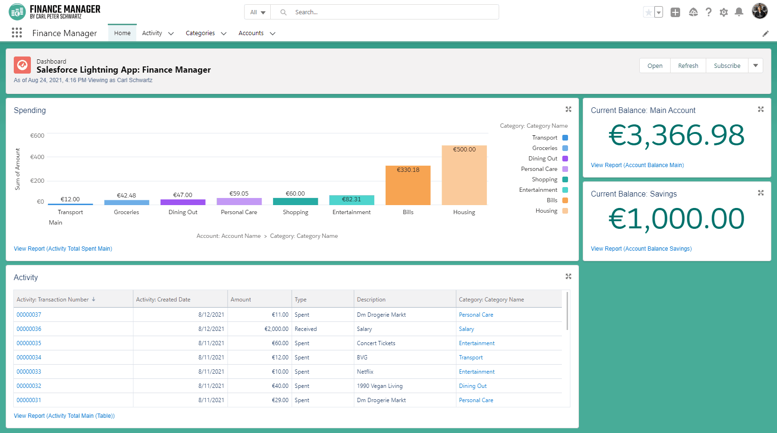
Task: Sort by Transaction Number arrow
Action: coord(94,299)
